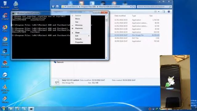Launch Photoshop CC desktop shortcut
197x111 pixels.
pyautogui.click(x=5, y=53)
